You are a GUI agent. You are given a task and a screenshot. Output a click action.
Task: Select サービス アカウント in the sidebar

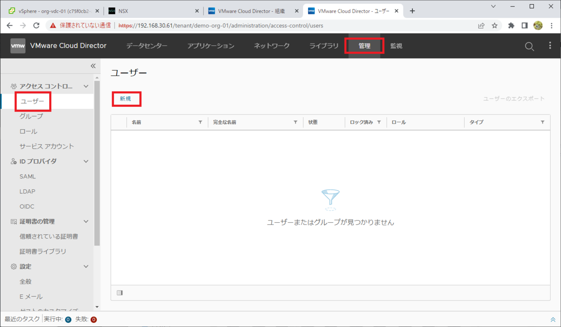pyautogui.click(x=47, y=146)
